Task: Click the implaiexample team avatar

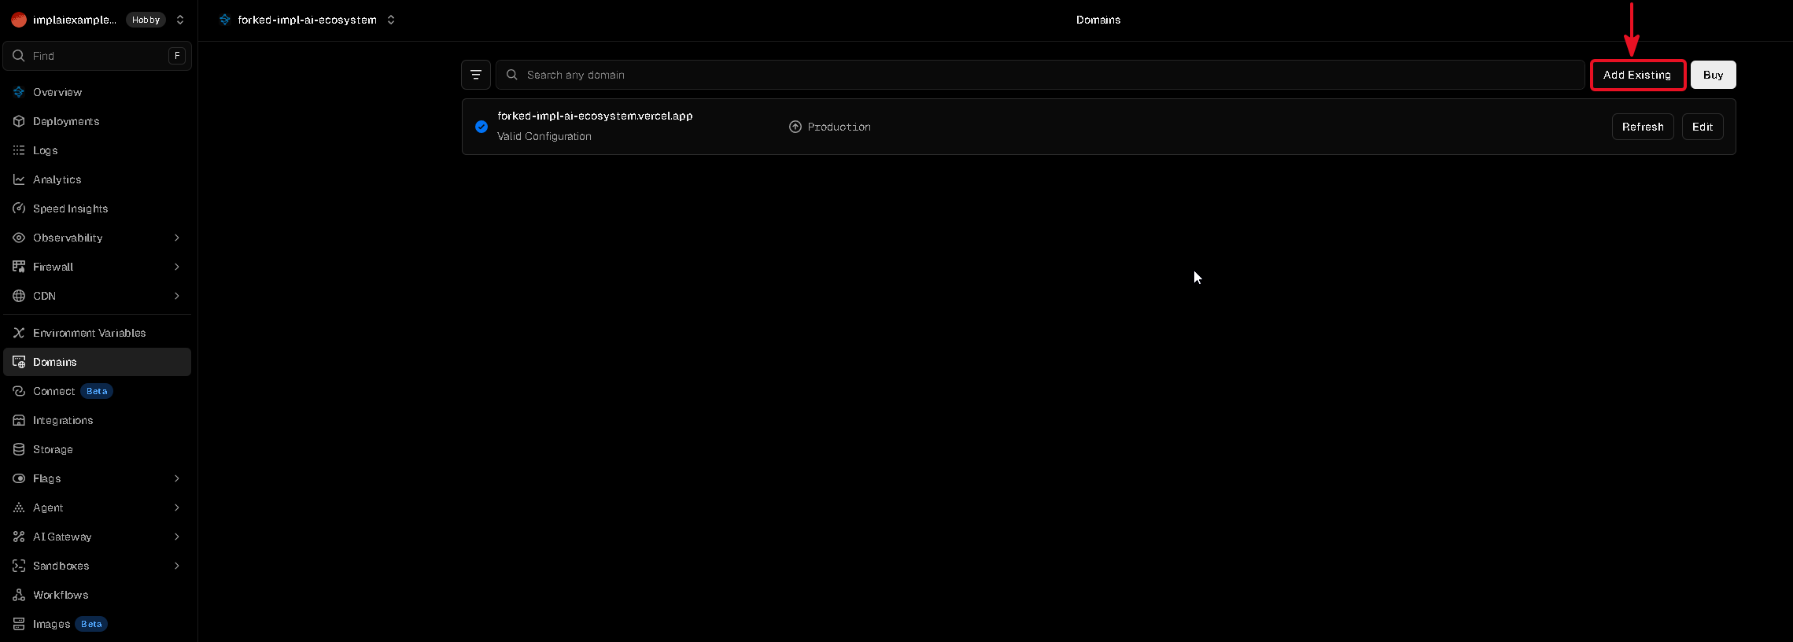Action: 19,20
